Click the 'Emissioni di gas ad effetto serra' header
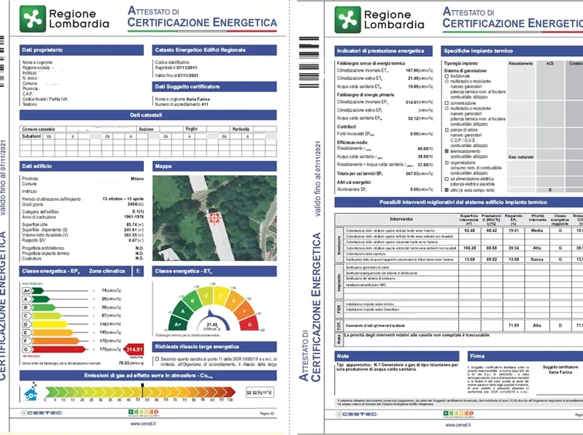The height and width of the screenshot is (435, 583). coord(148,376)
